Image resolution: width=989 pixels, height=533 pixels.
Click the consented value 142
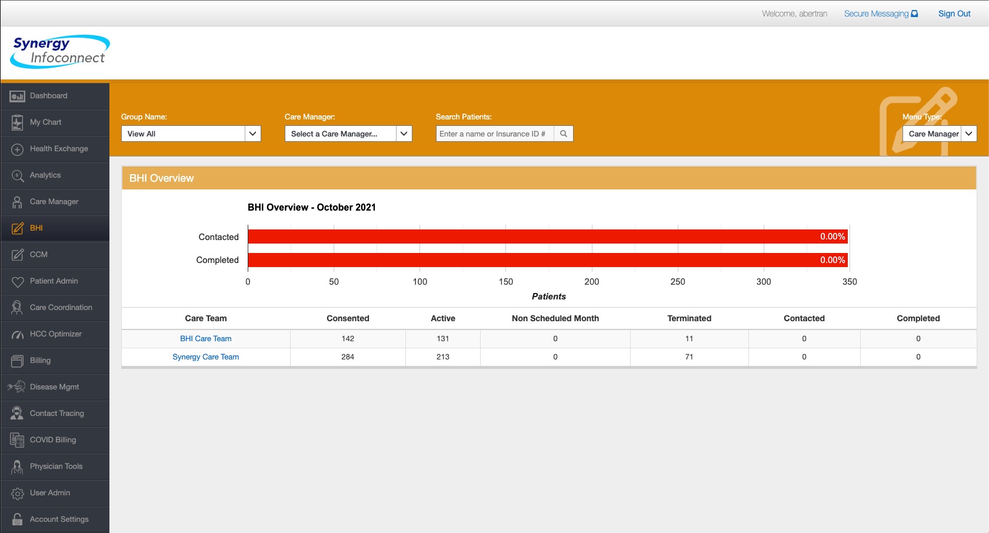coord(348,339)
